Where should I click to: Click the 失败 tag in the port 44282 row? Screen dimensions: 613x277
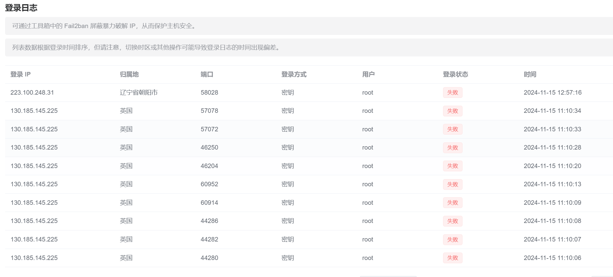pyautogui.click(x=453, y=240)
